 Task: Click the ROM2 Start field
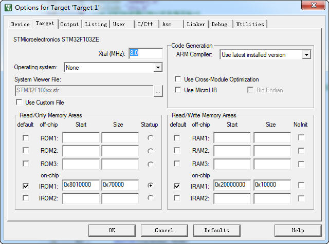[x=81, y=151]
